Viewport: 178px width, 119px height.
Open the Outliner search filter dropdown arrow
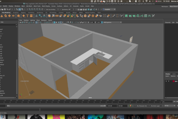coord(16,25)
